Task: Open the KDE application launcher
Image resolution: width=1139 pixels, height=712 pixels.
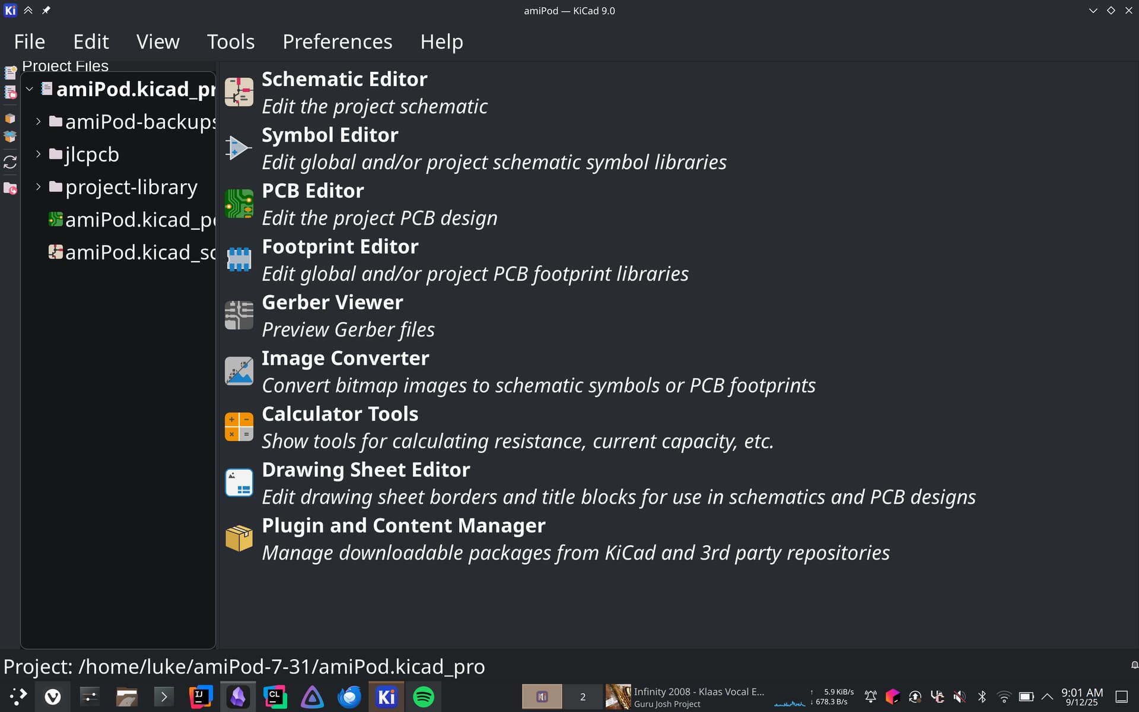Action: tap(18, 697)
